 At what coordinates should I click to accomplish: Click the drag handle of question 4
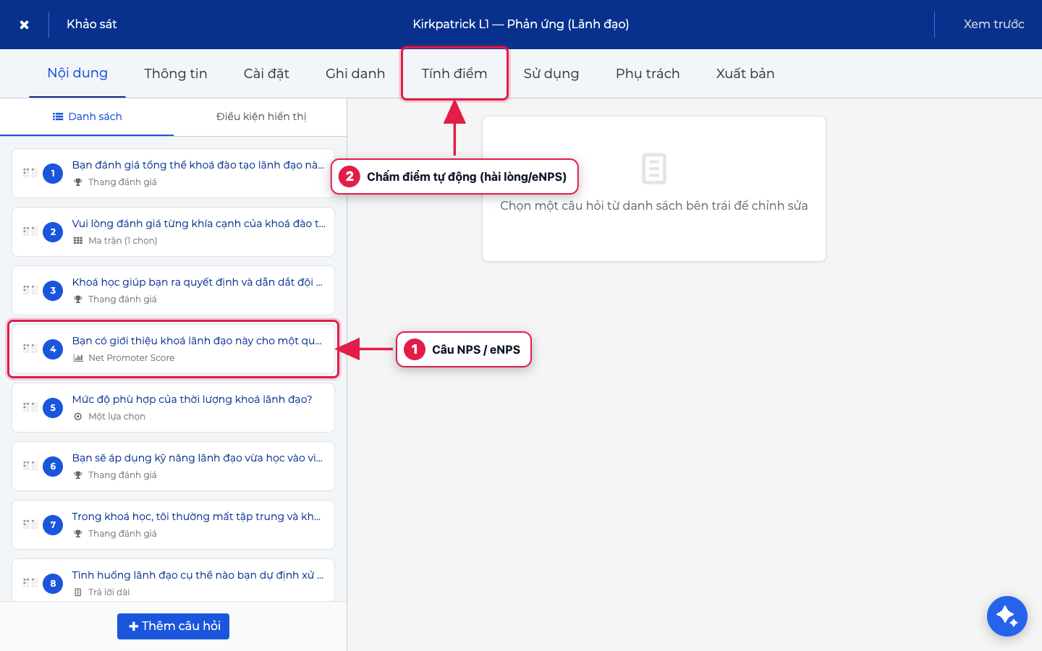[x=30, y=349]
